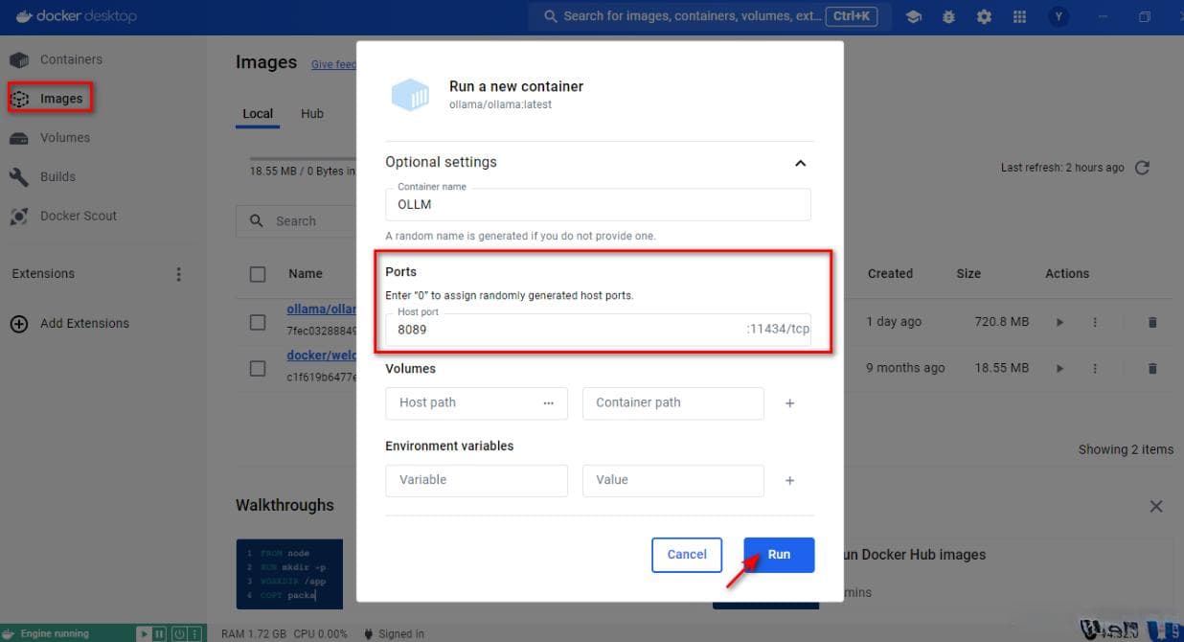The height and width of the screenshot is (642, 1184).
Task: Check the ollama image row checkbox
Action: [258, 322]
